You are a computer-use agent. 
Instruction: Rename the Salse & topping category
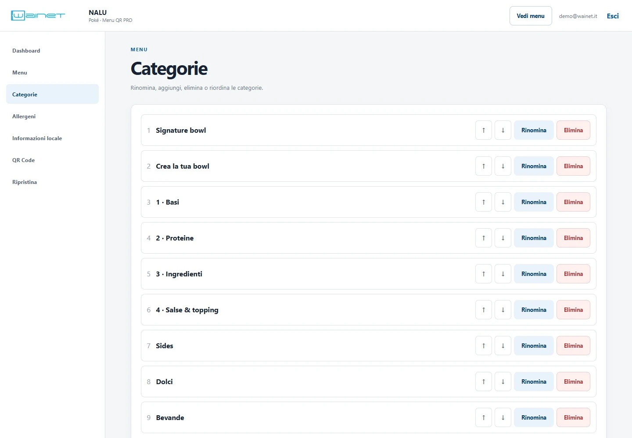point(534,310)
